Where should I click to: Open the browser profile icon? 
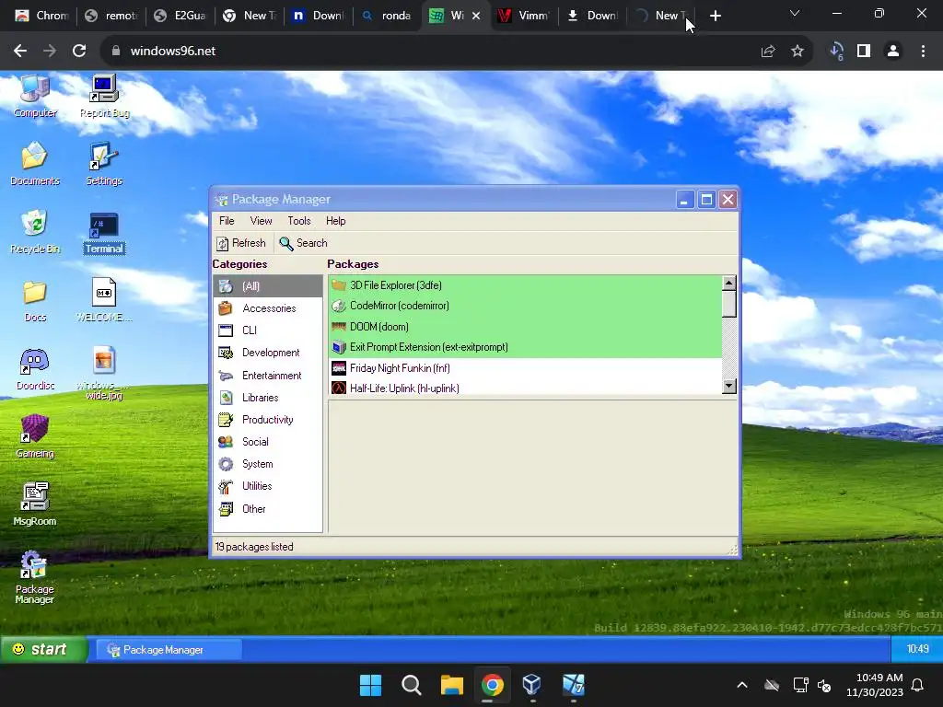[893, 52]
